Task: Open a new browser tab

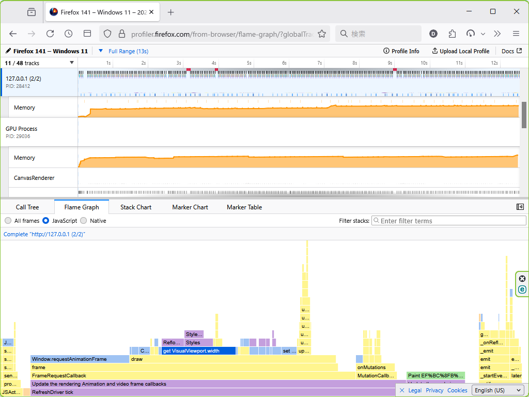Action: click(170, 12)
